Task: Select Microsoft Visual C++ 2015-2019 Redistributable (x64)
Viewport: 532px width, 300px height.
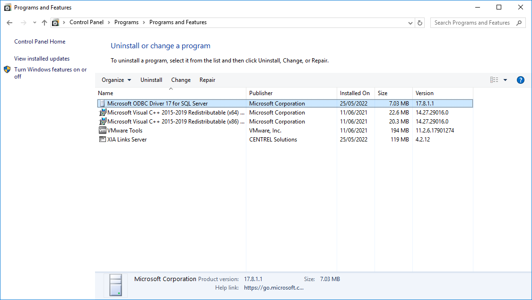Action: click(x=285, y=113)
